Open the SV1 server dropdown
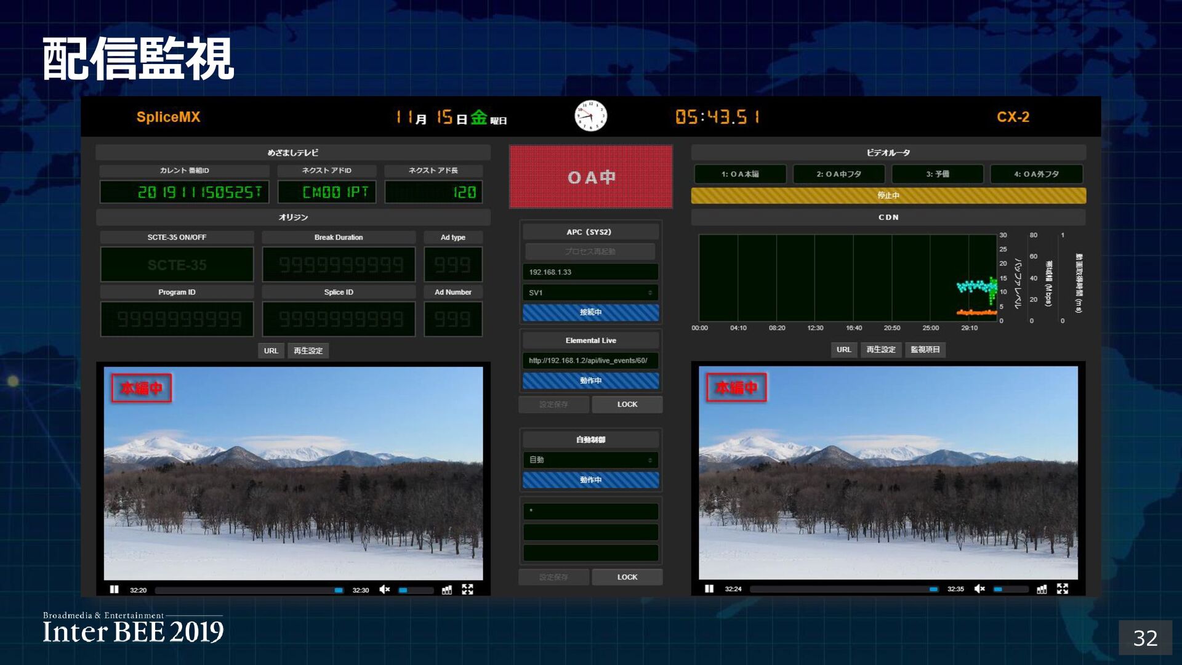This screenshot has height=665, width=1182. (590, 292)
